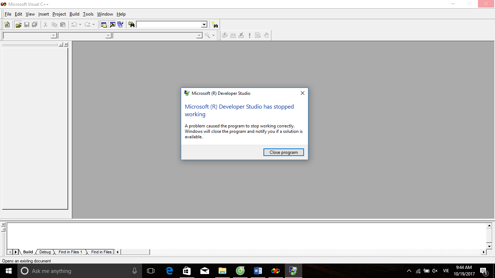The image size is (495, 278).
Task: Open the Window menu
Action: click(x=105, y=14)
